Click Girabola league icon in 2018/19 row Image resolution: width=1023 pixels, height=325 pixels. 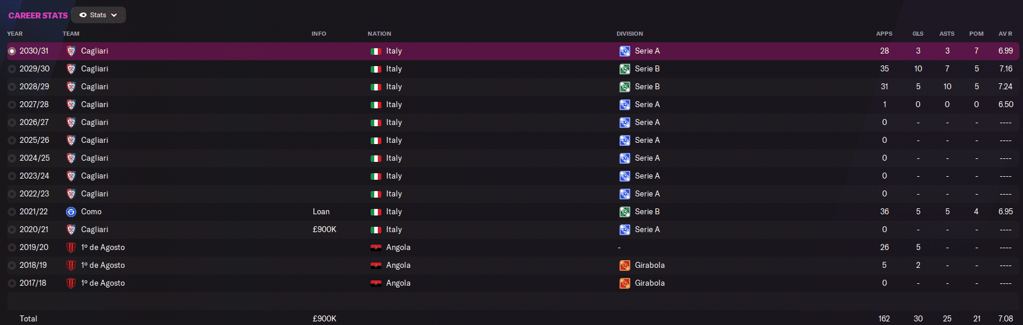click(x=624, y=265)
